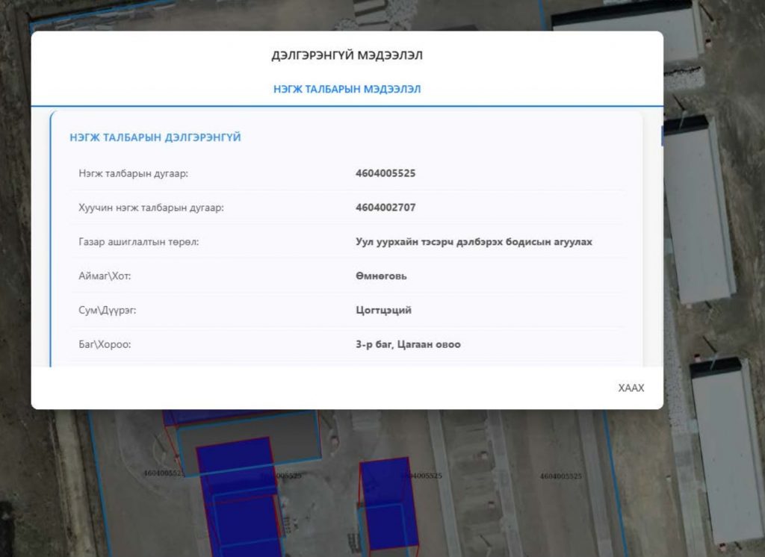Viewport: 765px width, 557px height.
Task: Click the Цогтцэций soum value
Action: click(383, 311)
